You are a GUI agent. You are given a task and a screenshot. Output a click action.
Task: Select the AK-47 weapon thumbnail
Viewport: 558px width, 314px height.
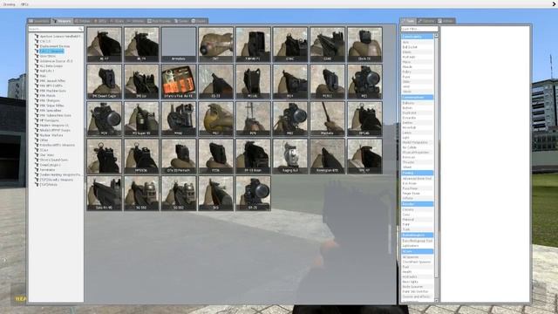(x=105, y=44)
